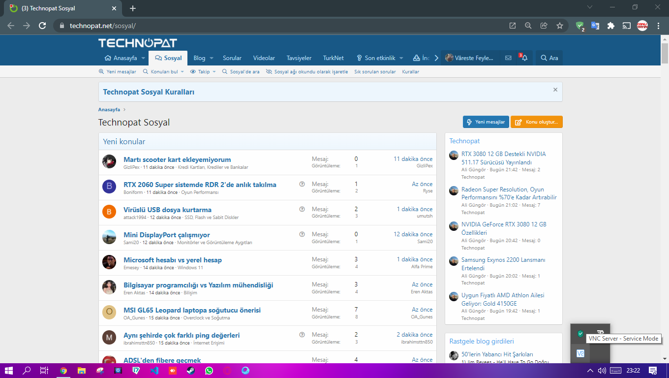Click the scrollbar down arrow

pos(665,360)
